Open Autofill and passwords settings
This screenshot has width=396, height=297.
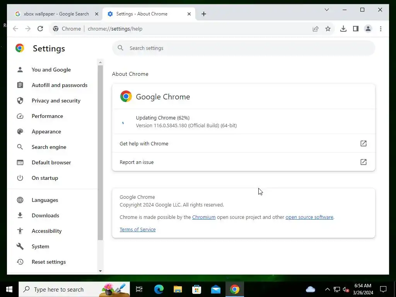(60, 85)
